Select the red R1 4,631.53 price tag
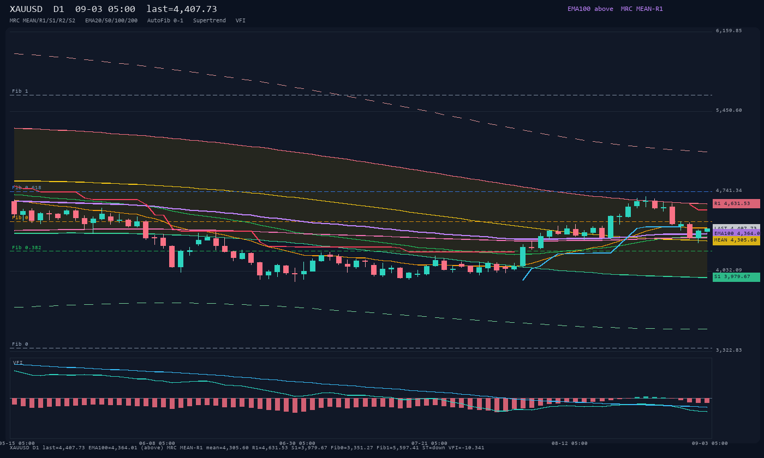 tap(736, 203)
